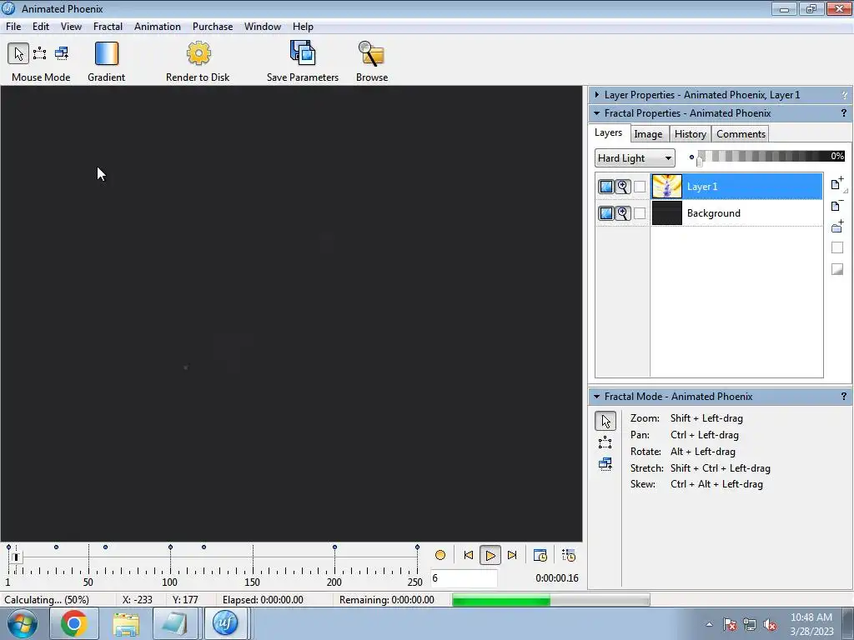Image resolution: width=854 pixels, height=640 pixels.
Task: Open the Browse window
Action: pos(371,53)
